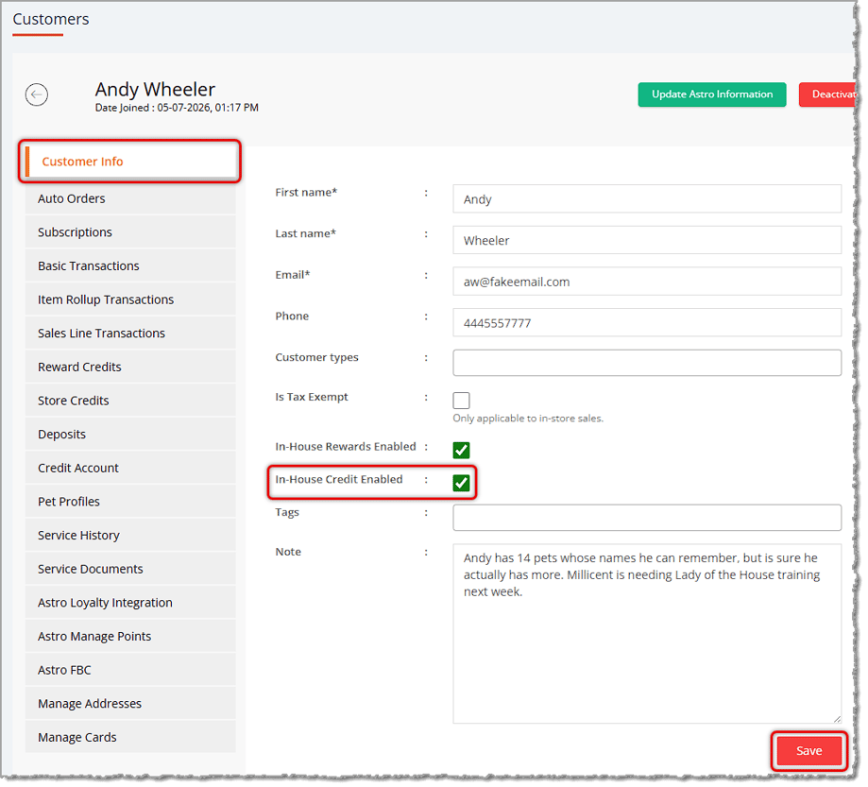Click into the Phone number field

647,322
